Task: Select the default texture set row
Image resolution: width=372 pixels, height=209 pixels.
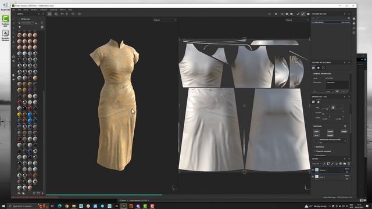Action: pos(331,22)
